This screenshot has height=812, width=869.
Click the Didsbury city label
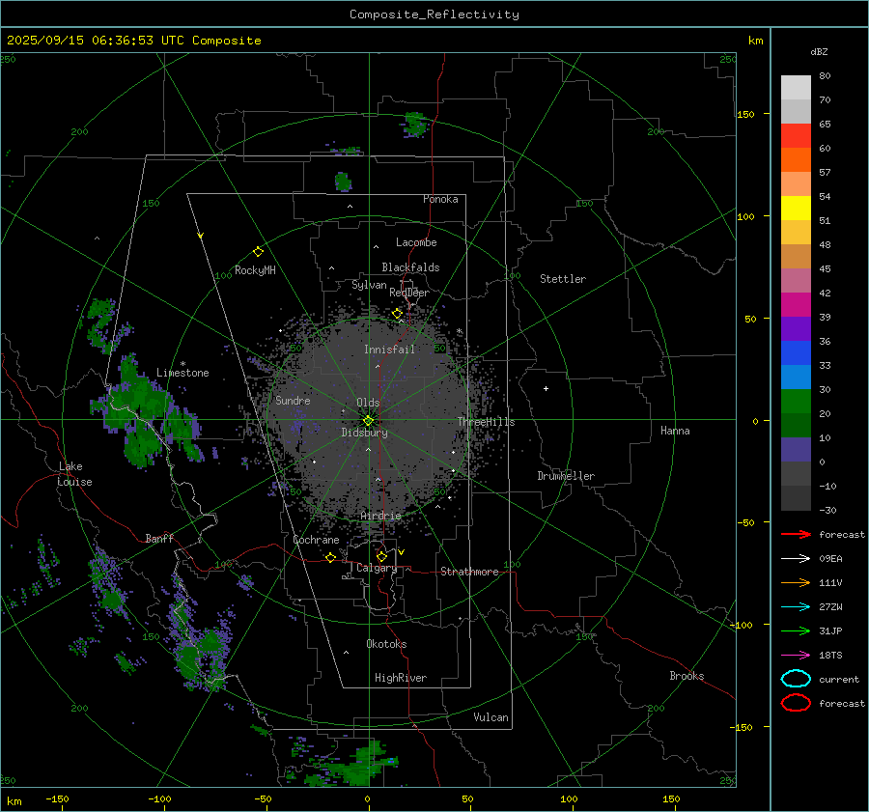[x=364, y=433]
